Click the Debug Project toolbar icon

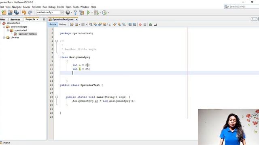coord(96,12)
